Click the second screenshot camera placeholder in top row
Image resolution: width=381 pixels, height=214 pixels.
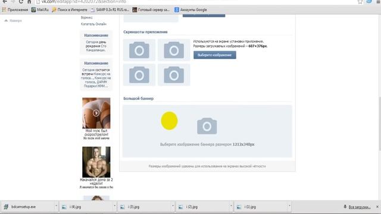[x=174, y=50]
